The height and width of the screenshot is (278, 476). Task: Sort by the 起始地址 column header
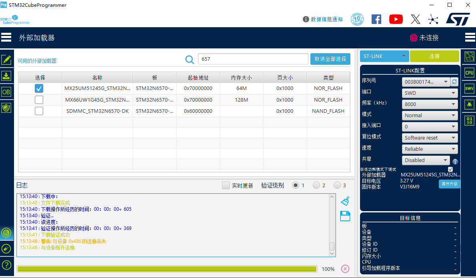click(x=198, y=78)
